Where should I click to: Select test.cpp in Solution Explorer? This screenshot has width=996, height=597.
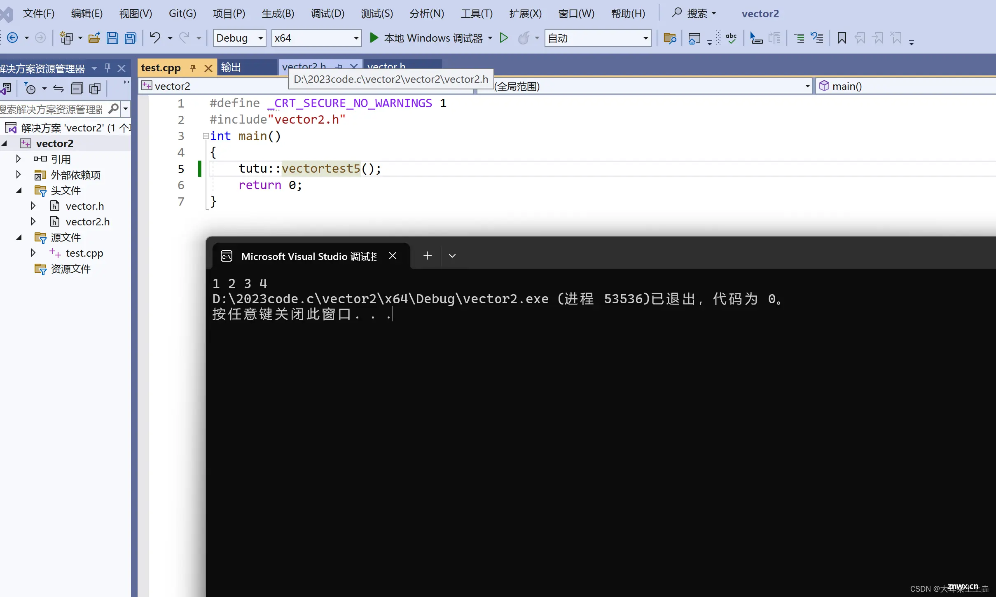pos(84,253)
